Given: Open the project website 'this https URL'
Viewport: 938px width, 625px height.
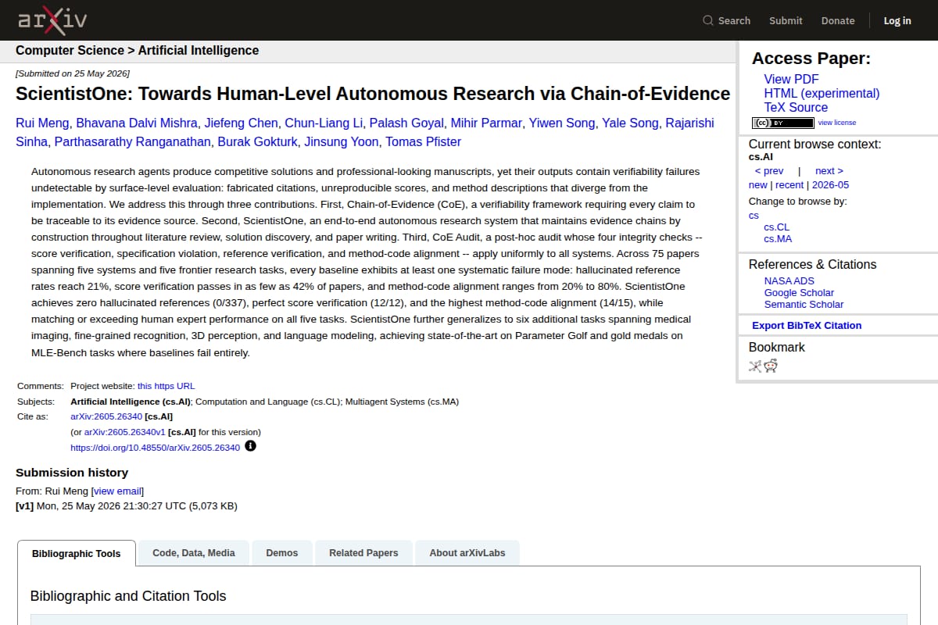Looking at the screenshot, I should [x=166, y=386].
